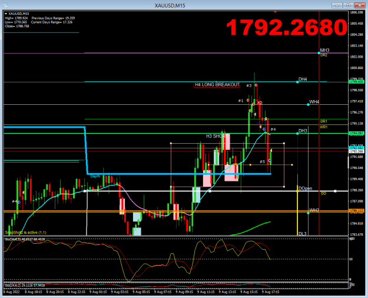Expand the XAUUSD,M15 symbol triangle on chart
Image resolution: width=368 pixels, height=298 pixels.
pos(6,14)
